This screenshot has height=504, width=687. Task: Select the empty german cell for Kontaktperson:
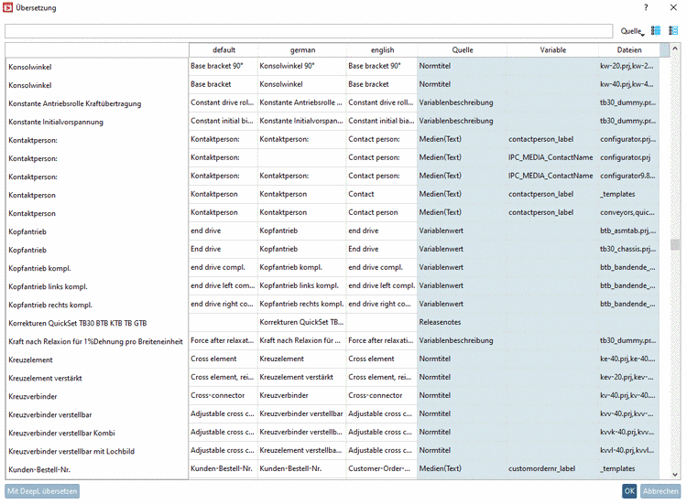coord(302,157)
